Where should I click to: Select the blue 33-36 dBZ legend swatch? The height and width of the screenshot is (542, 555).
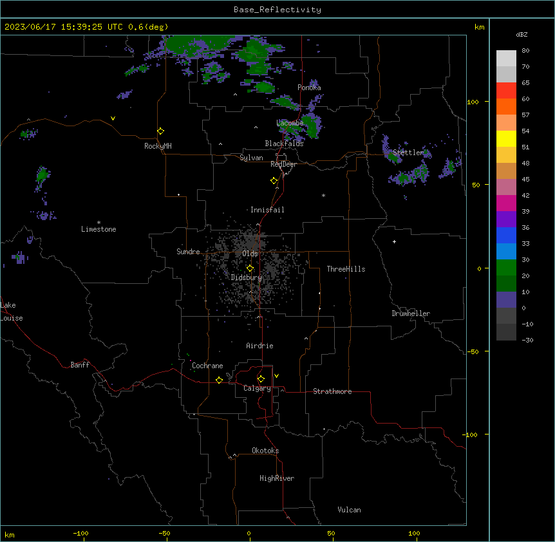tap(506, 235)
